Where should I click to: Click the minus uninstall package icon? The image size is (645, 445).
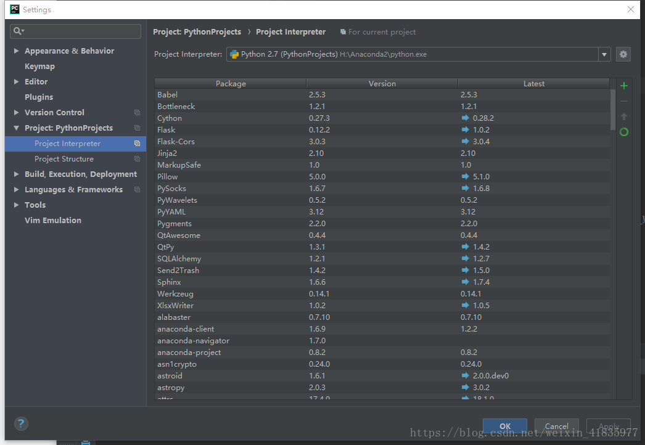[623, 101]
